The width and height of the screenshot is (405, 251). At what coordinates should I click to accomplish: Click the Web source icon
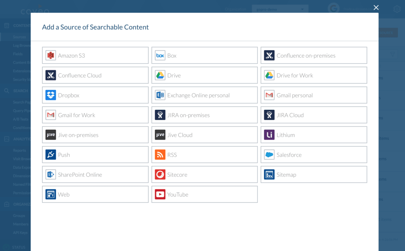(51, 194)
